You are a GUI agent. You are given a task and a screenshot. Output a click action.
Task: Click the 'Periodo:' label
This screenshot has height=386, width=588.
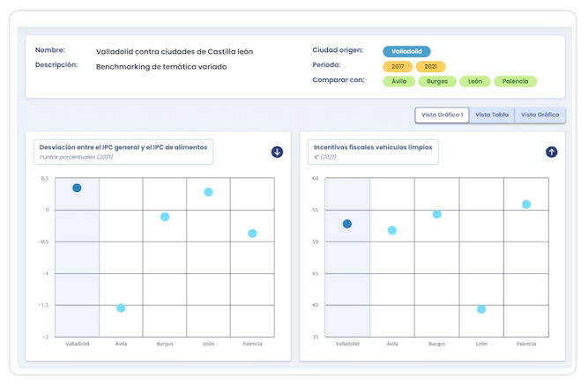click(x=326, y=65)
